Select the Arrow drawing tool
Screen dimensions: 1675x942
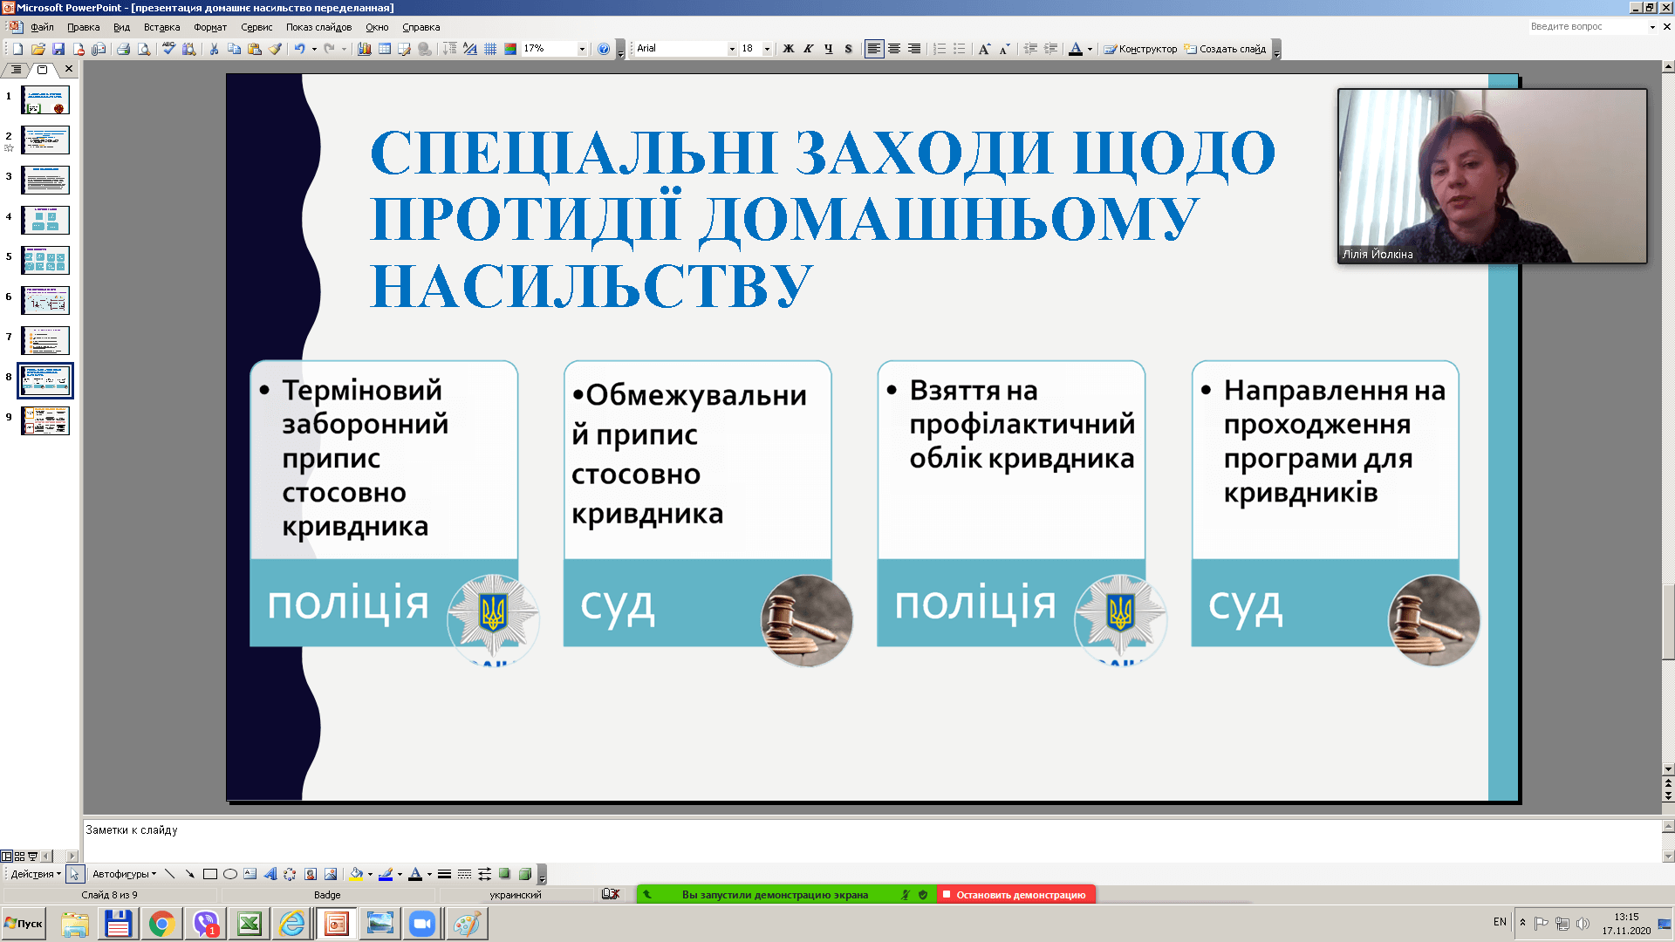tap(189, 874)
